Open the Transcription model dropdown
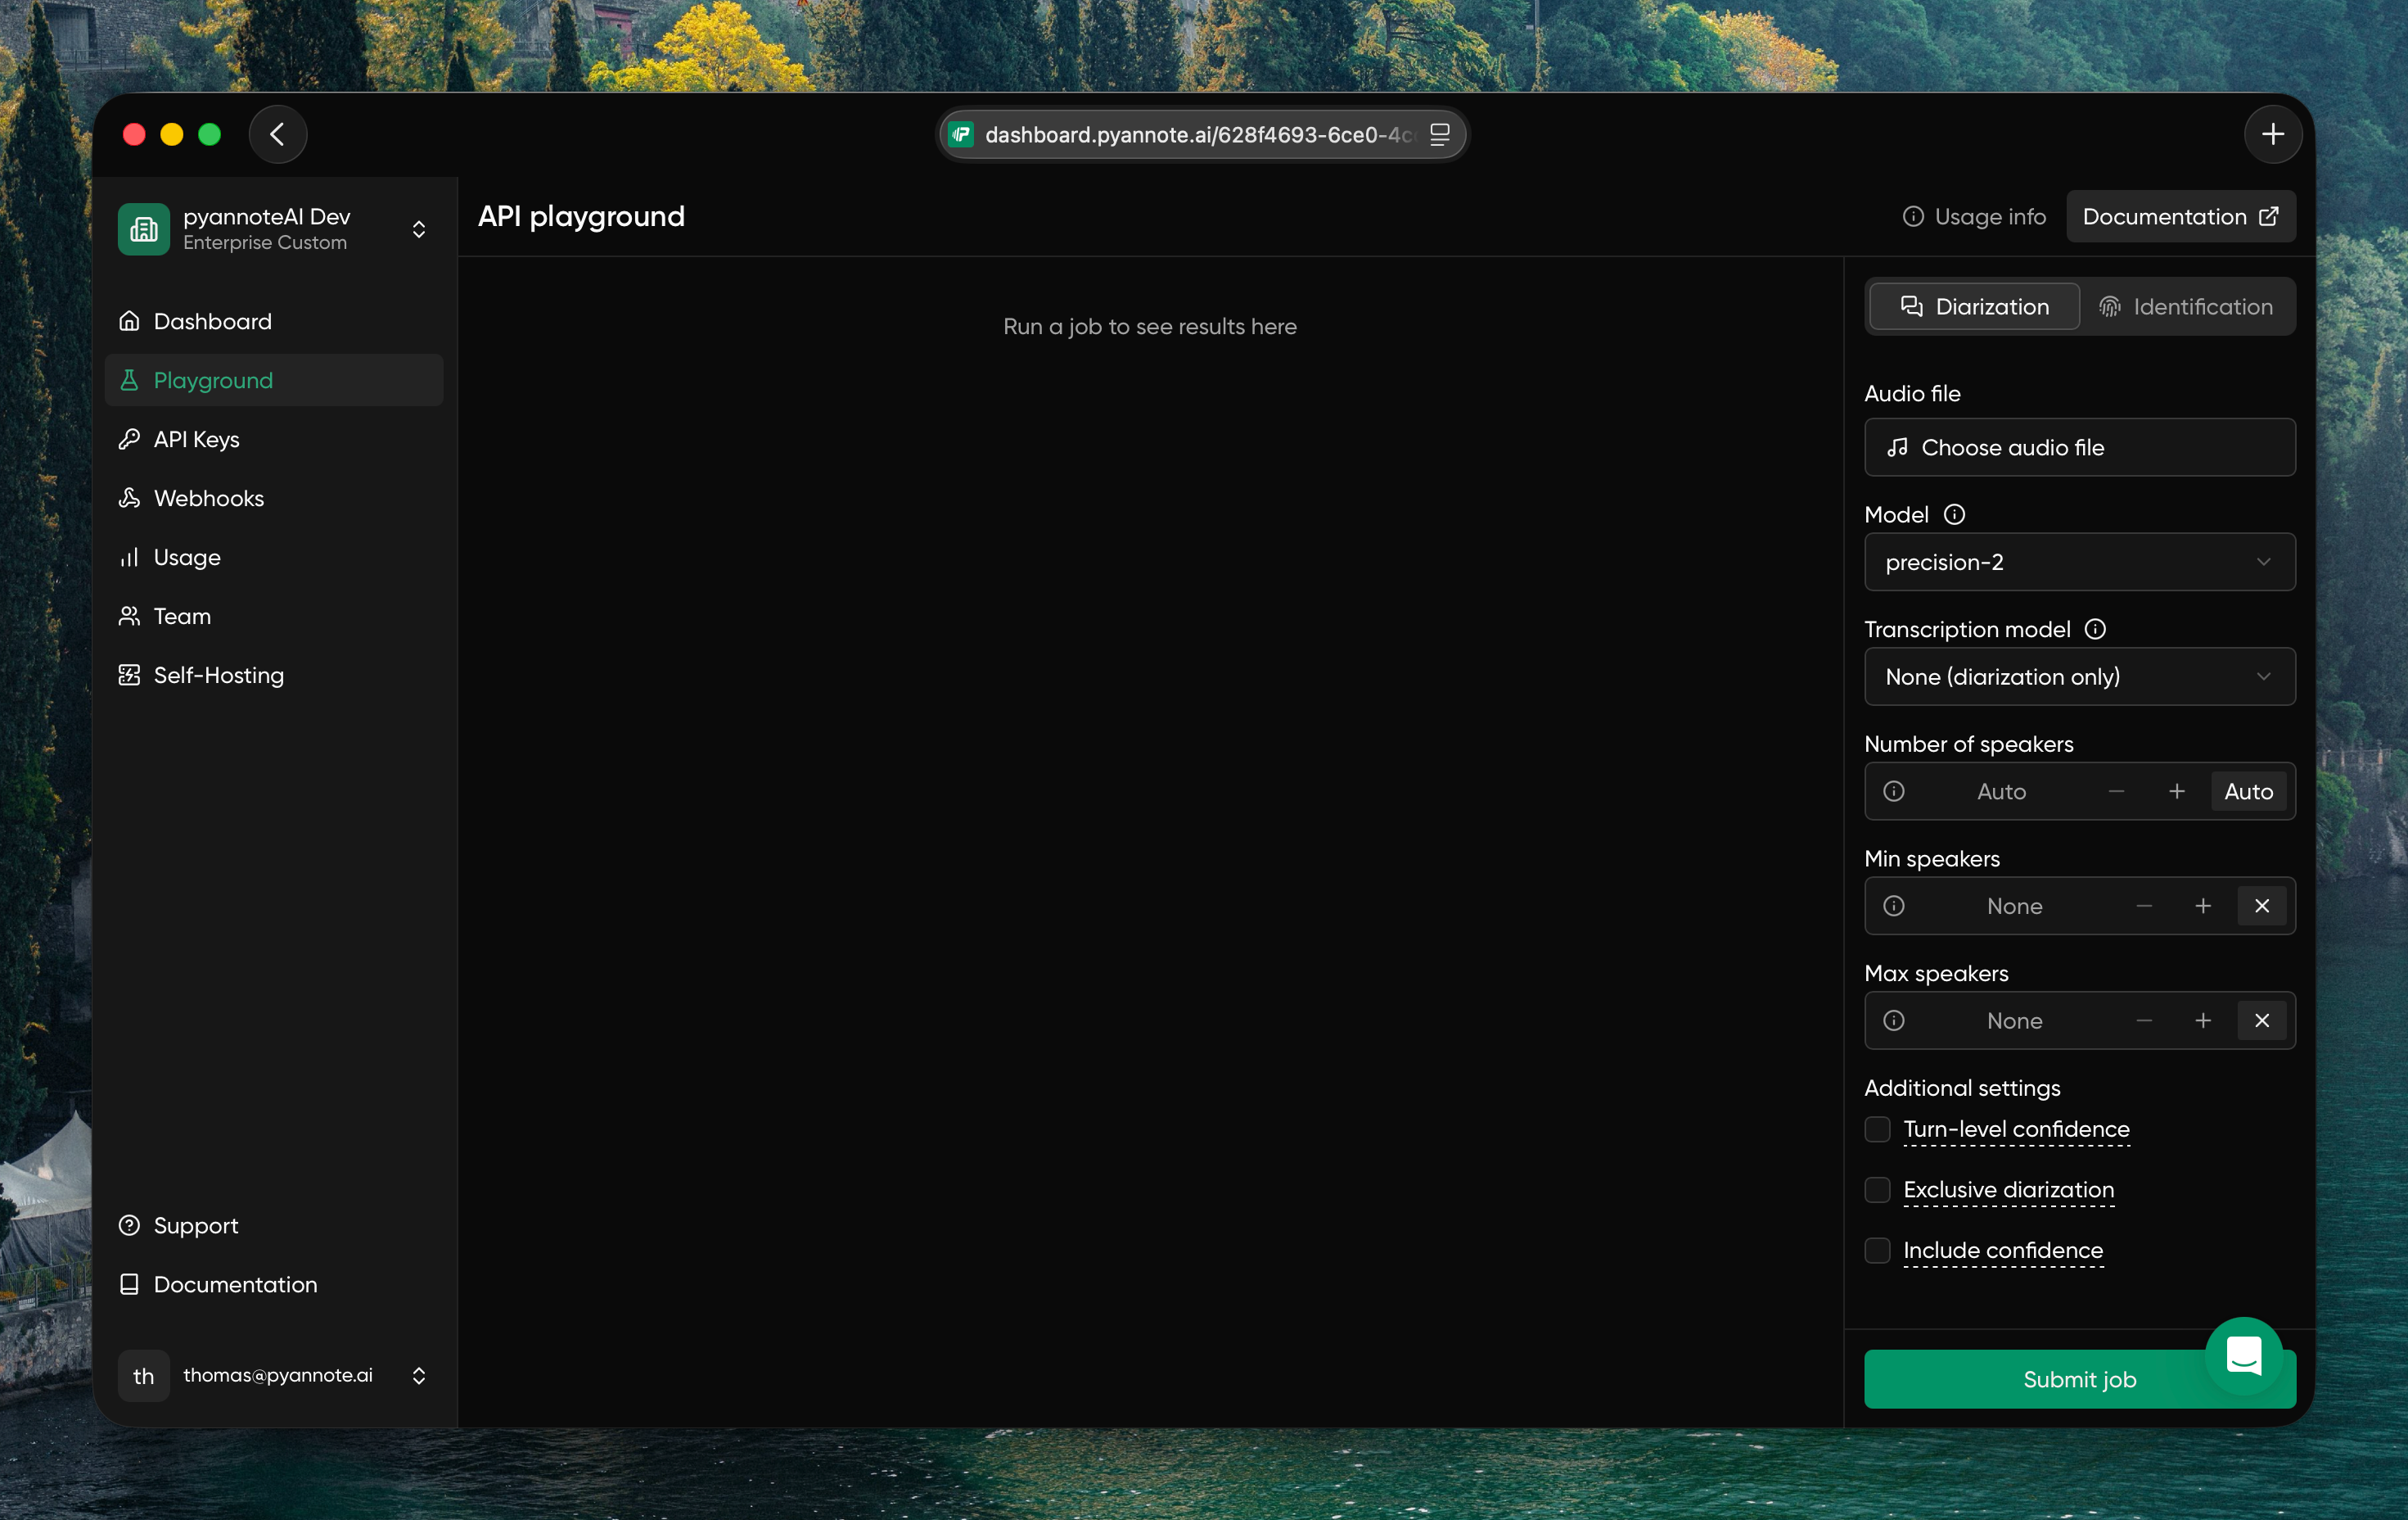 (2079, 676)
